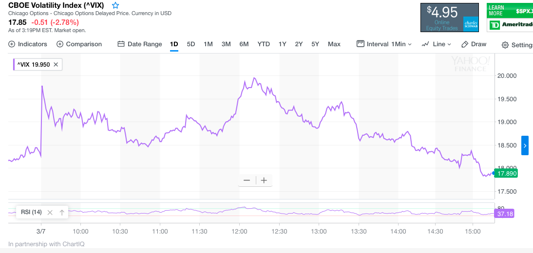Click the purple ^VIX color swatch
The width and height of the screenshot is (533, 253).
click(14, 64)
